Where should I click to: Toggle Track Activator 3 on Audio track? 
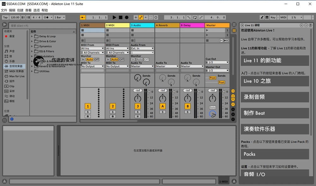pyautogui.click(x=138, y=106)
